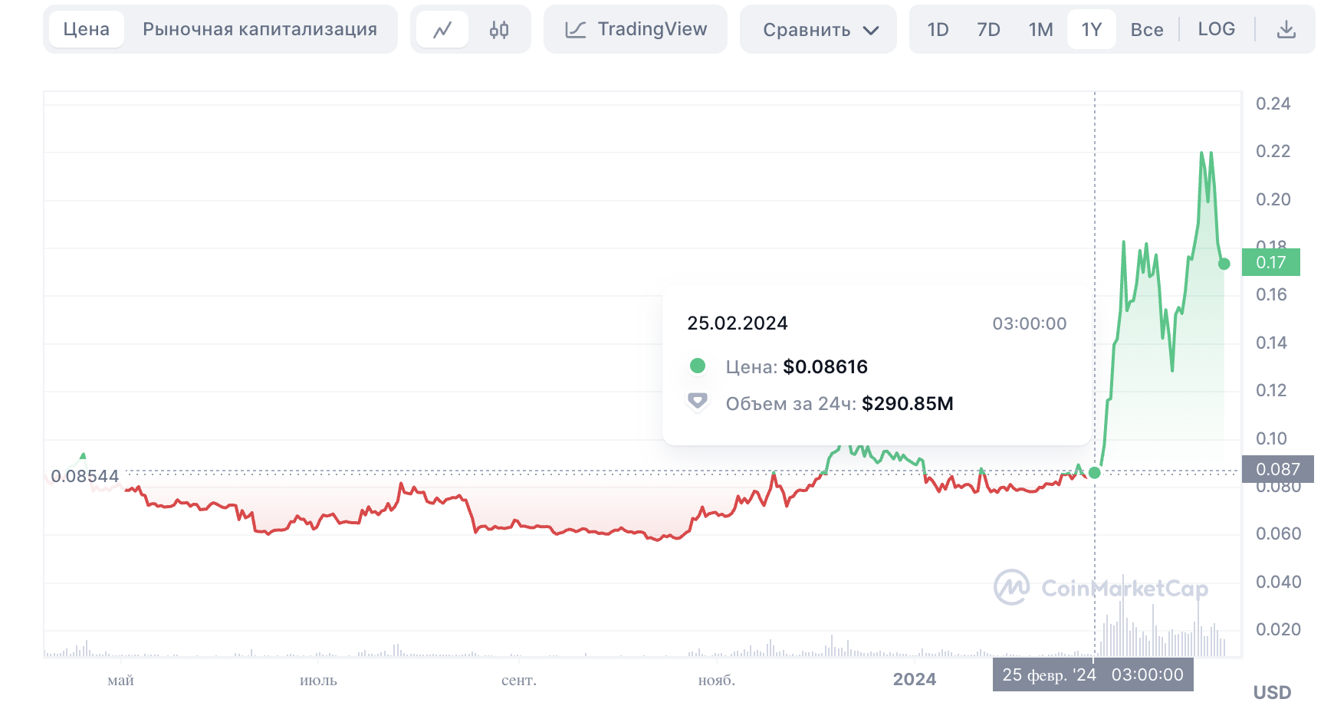1334x722 pixels.
Task: Click the 0.087 axis price label
Action: pyautogui.click(x=1277, y=469)
